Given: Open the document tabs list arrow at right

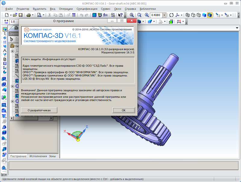Looking at the screenshot, I should (237, 28).
